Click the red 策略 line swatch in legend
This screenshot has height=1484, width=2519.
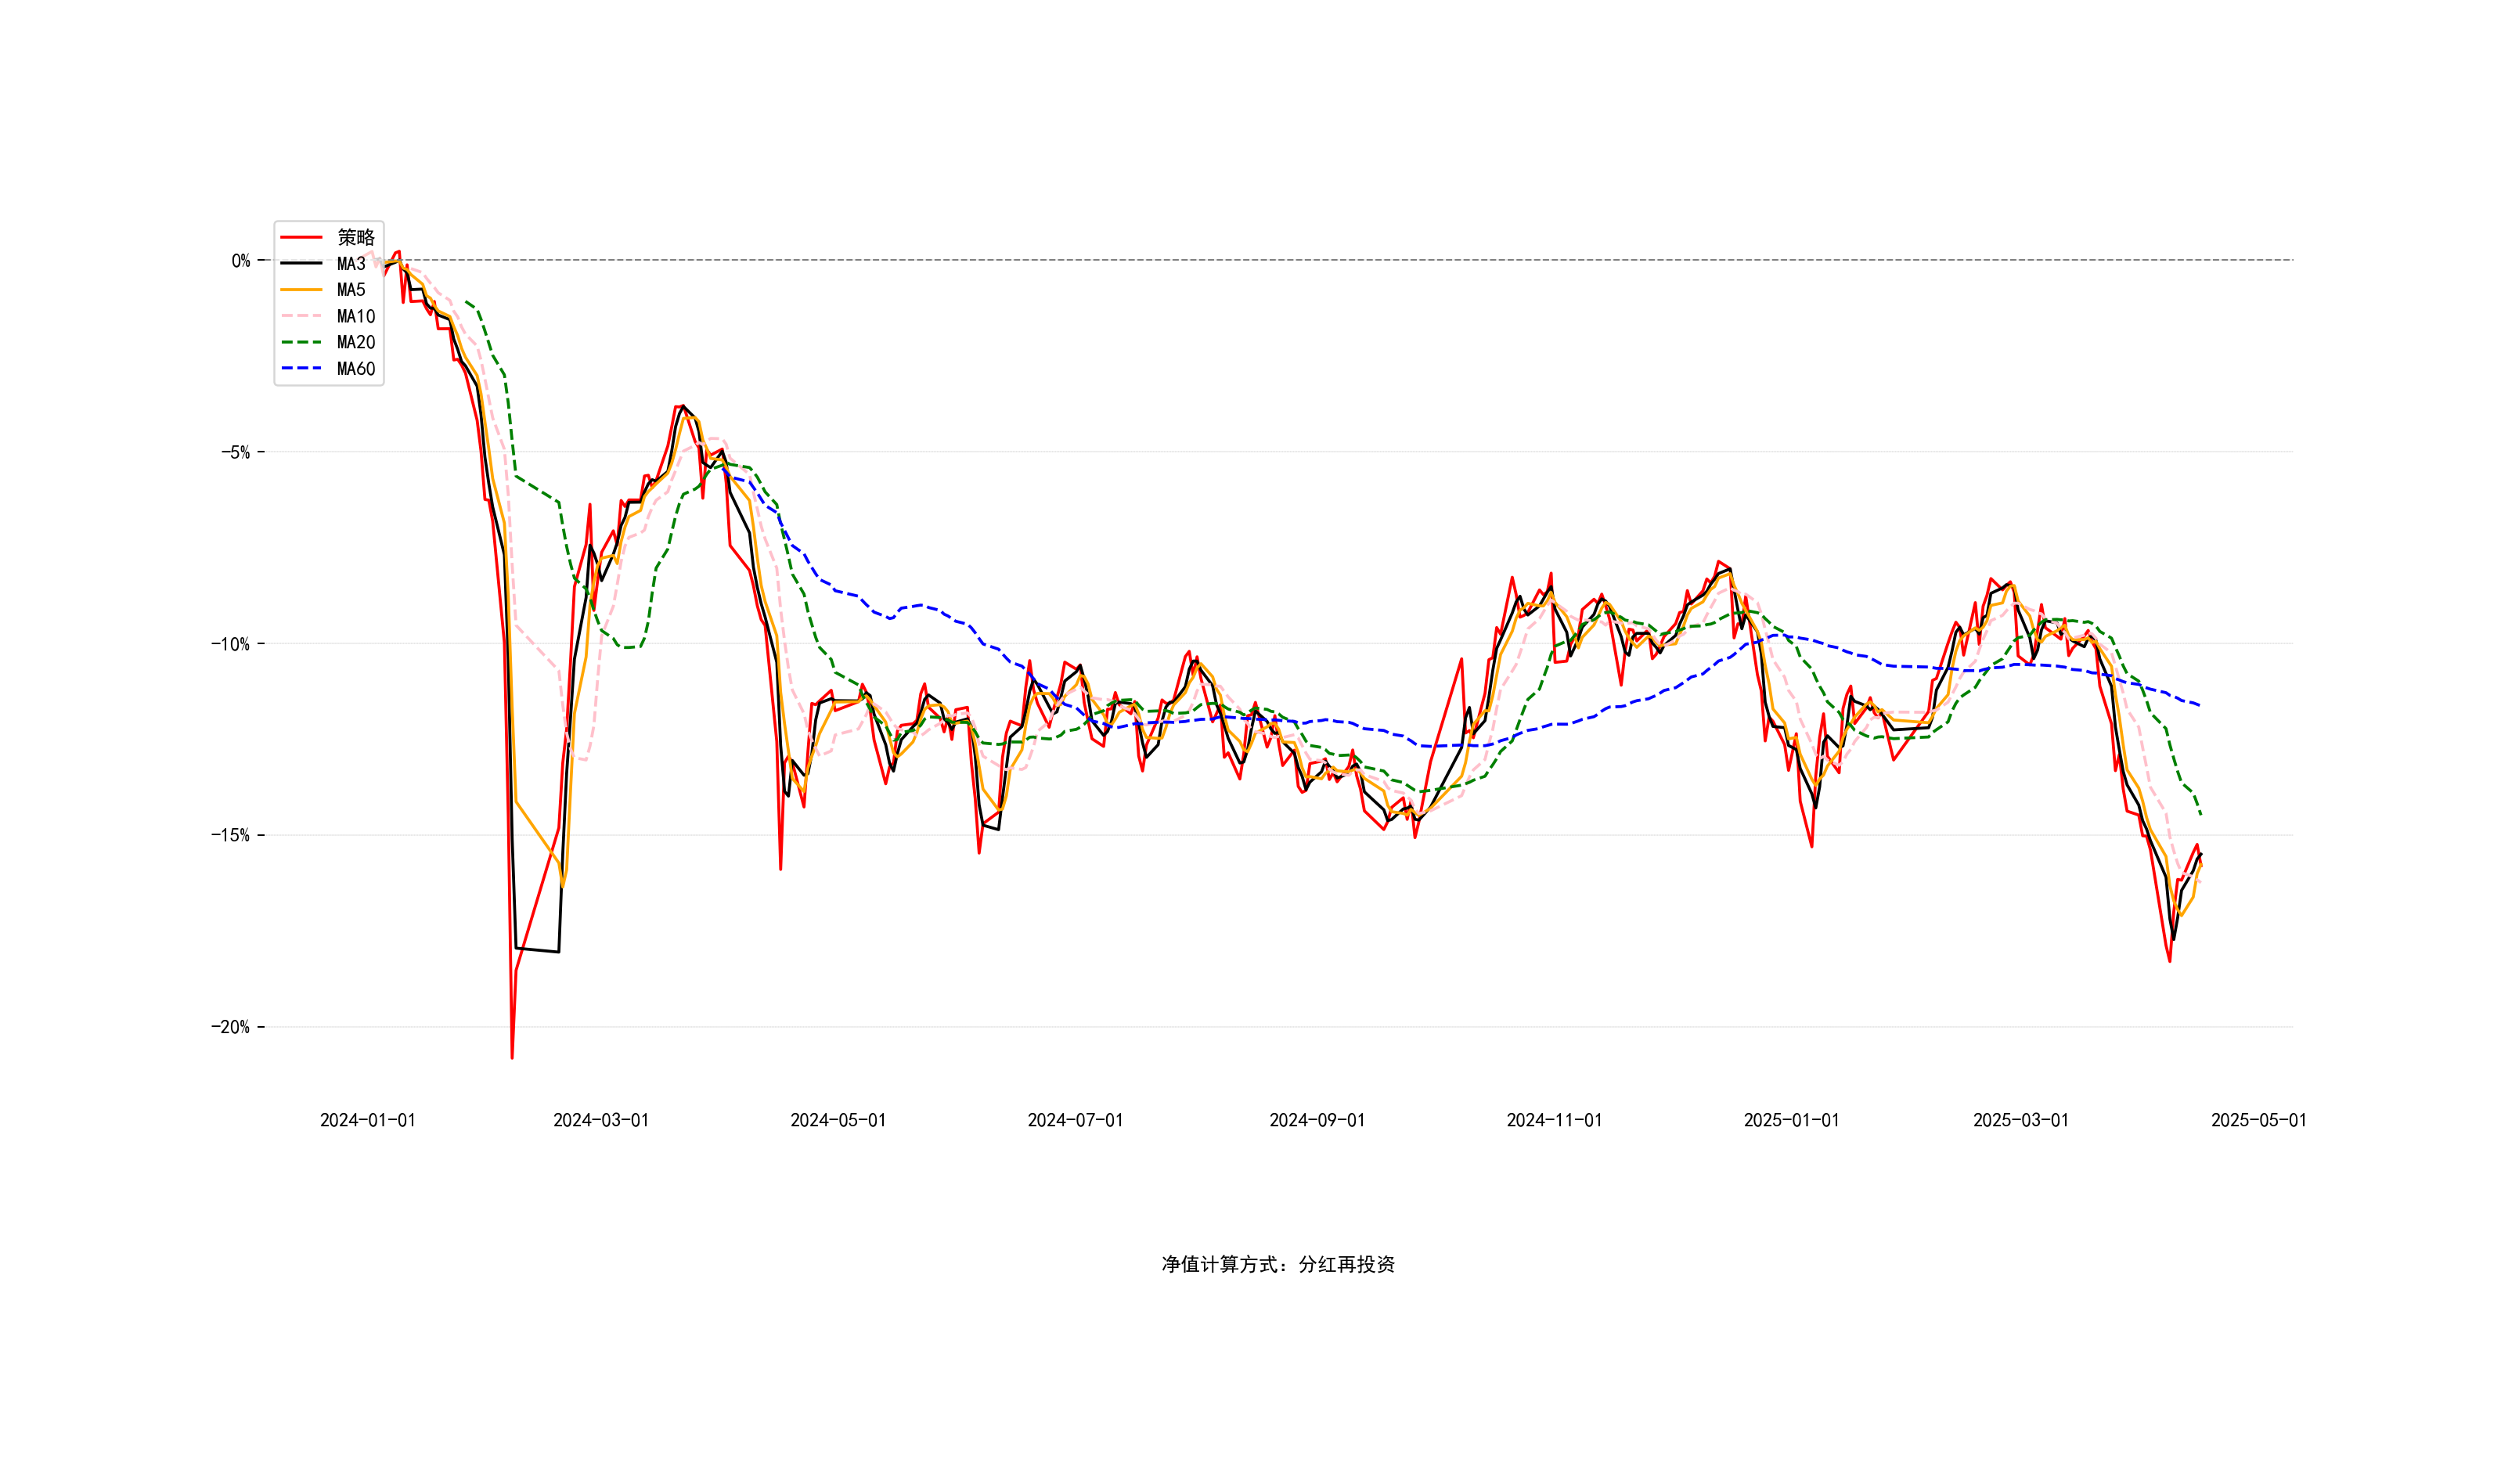click(x=301, y=237)
